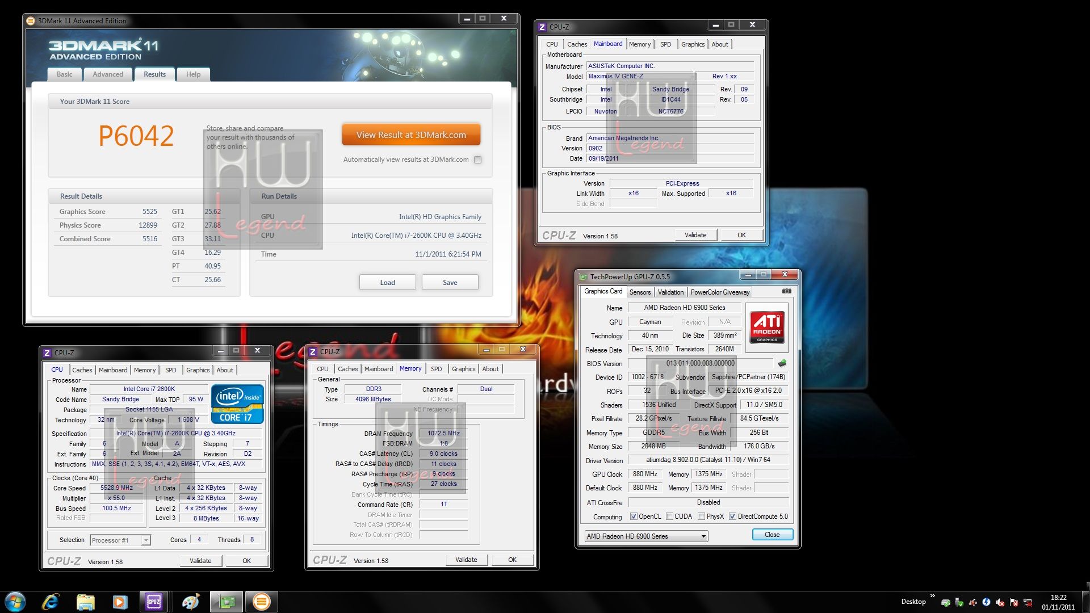Click the safely remove hardware tray icon
The width and height of the screenshot is (1090, 613).
click(959, 602)
